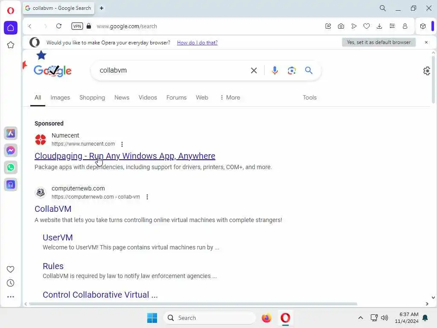The image size is (437, 328).
Task: Switch to Images results tab
Action: [60, 98]
